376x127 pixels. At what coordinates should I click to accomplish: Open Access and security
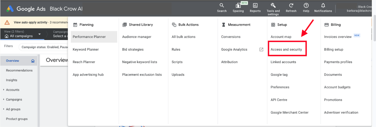click(x=286, y=49)
